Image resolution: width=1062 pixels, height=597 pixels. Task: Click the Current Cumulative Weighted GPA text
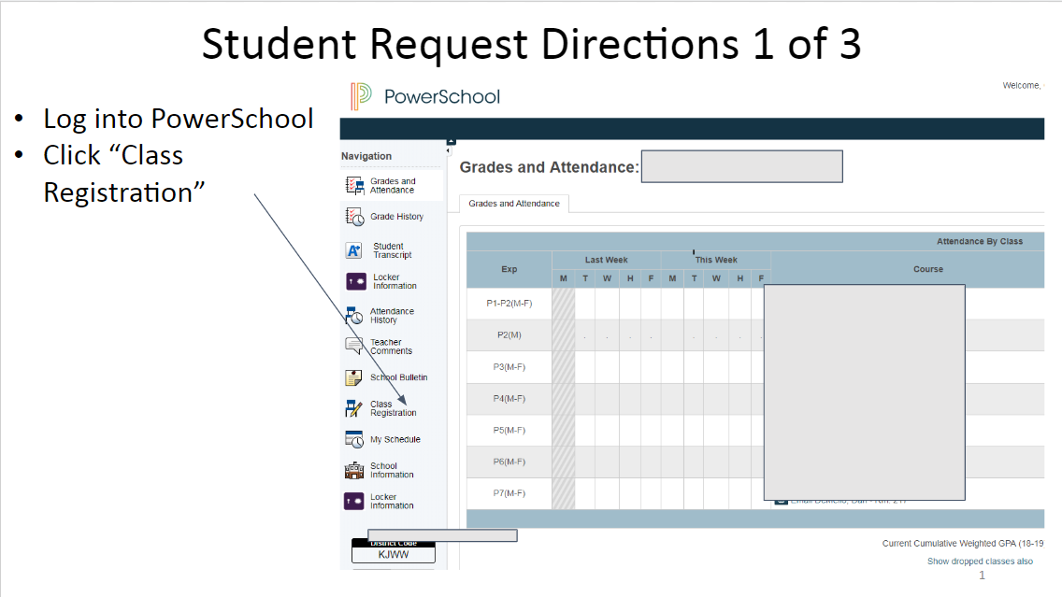click(x=963, y=543)
